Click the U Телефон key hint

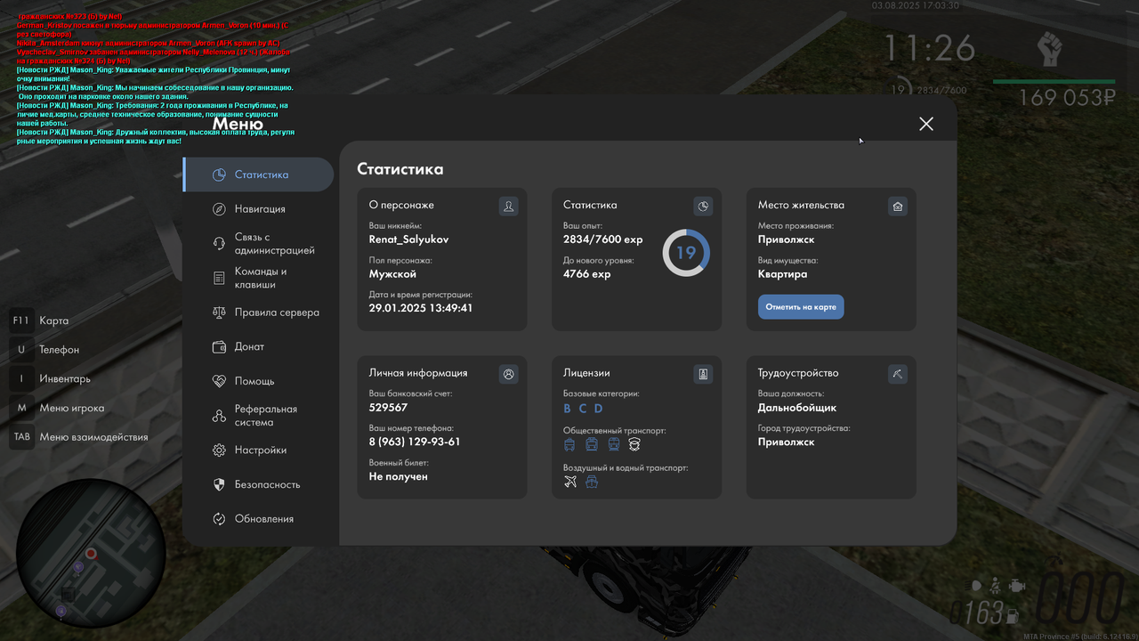[45, 350]
